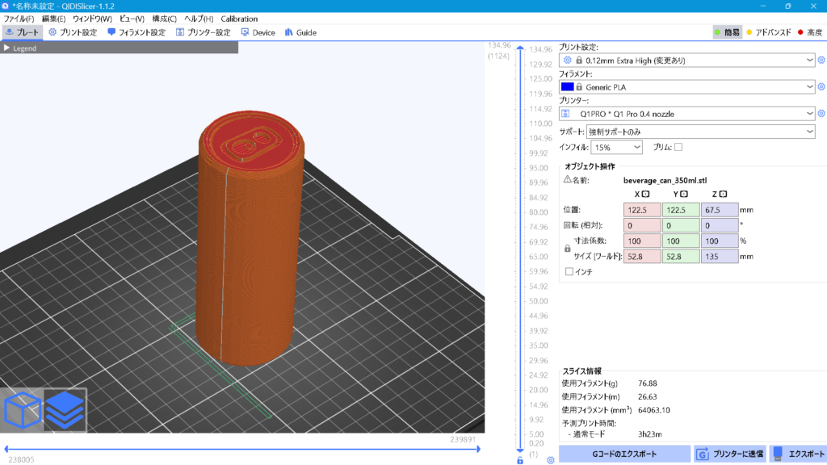This screenshot has height=465, width=827.
Task: Click the Gコードのエクスポート button
Action: [x=624, y=454]
